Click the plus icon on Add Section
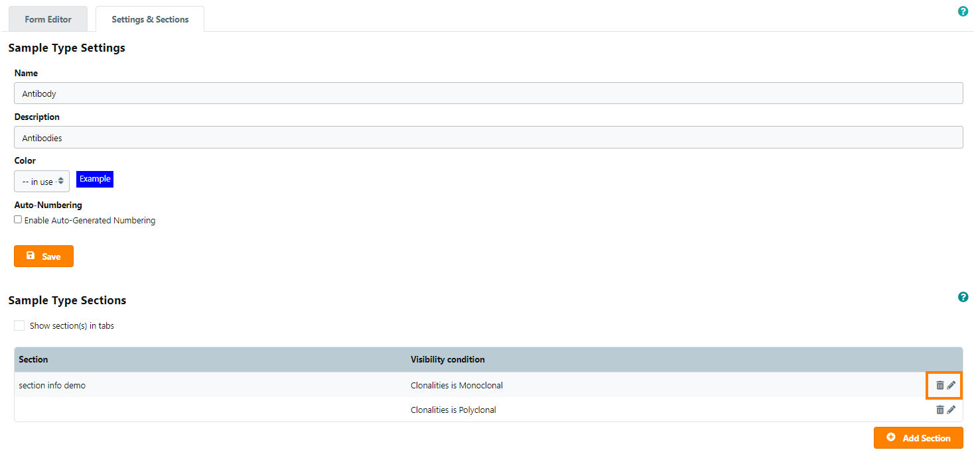The image size is (974, 454). (x=891, y=437)
